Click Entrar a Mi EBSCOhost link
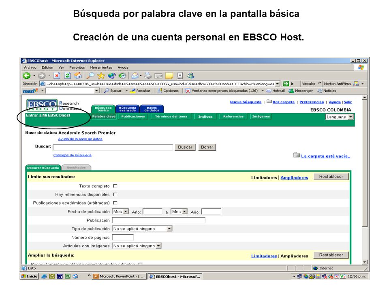Viewport: 389px width, 291px height. [48, 115]
